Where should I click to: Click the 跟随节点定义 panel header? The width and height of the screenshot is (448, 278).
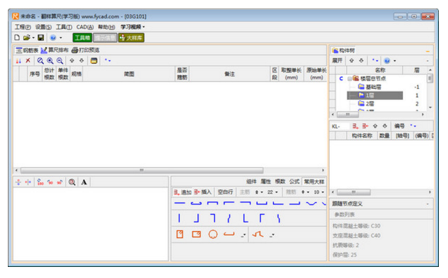click(381, 204)
